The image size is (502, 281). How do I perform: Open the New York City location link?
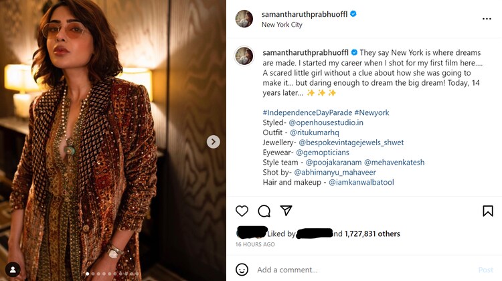pyautogui.click(x=282, y=25)
